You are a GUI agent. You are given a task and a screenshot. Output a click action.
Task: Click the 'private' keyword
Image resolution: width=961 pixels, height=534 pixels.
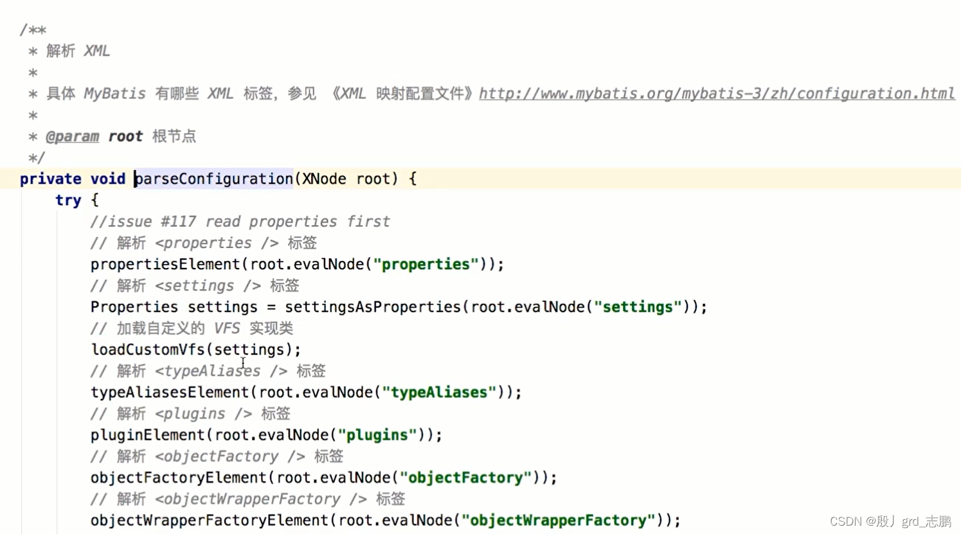[x=50, y=179]
